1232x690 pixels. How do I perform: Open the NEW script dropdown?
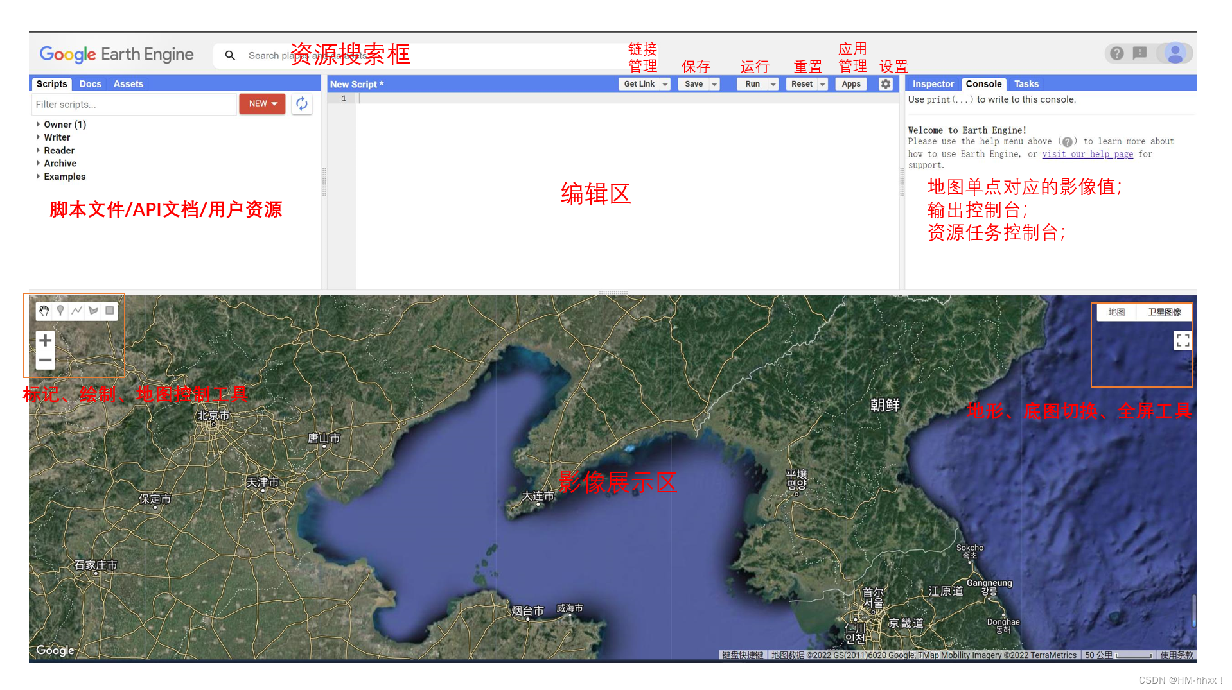pos(262,103)
